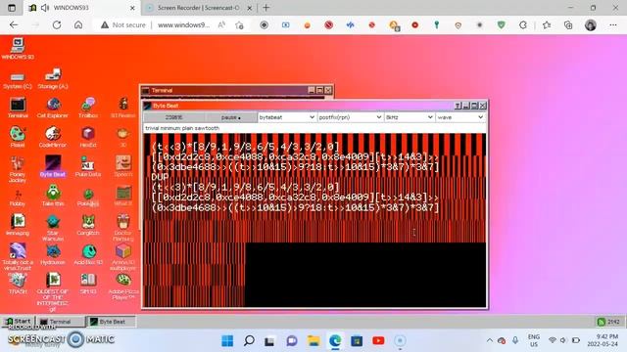Launch the Poney Jockey desktop icon
Screen dimensions: 627x352
[18, 169]
